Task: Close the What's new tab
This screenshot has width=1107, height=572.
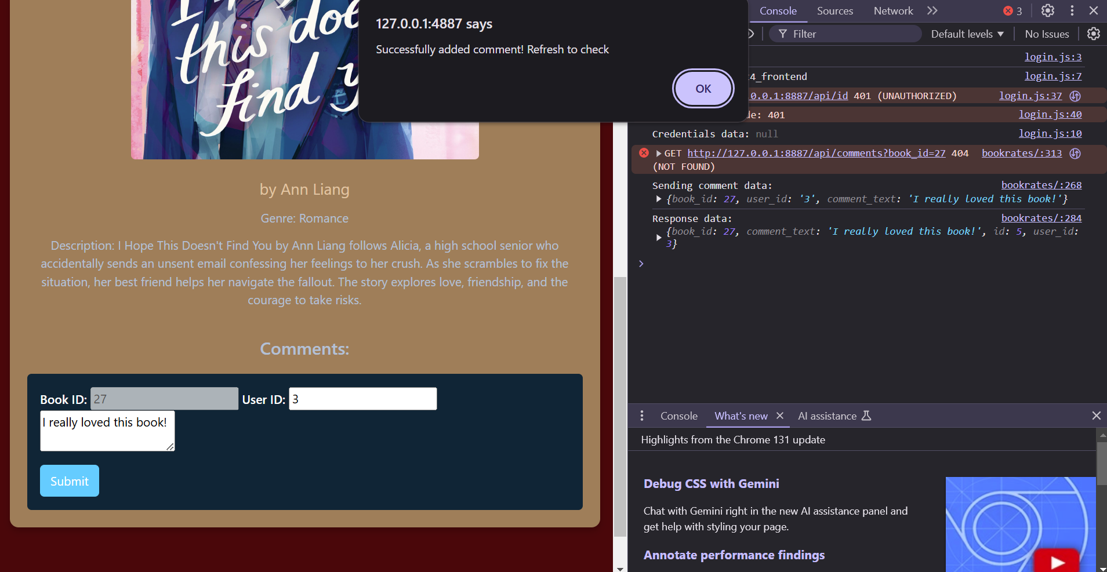Action: 780,416
